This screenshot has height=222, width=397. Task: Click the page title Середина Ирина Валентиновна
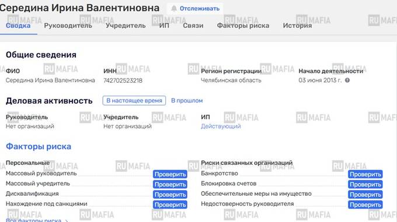point(79,8)
